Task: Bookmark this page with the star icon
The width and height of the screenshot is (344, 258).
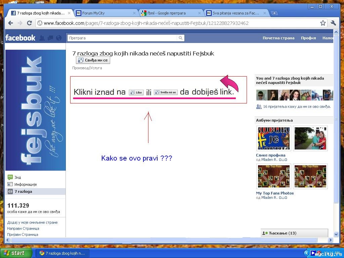Action: [323, 23]
